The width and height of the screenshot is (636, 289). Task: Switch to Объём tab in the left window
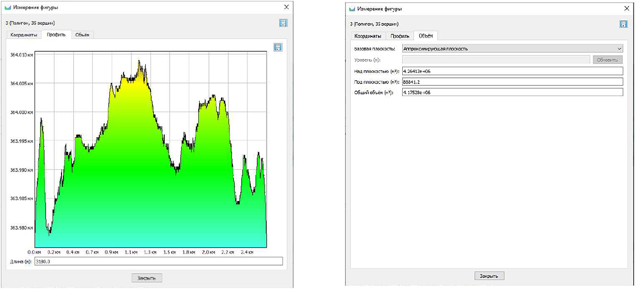[x=82, y=35]
